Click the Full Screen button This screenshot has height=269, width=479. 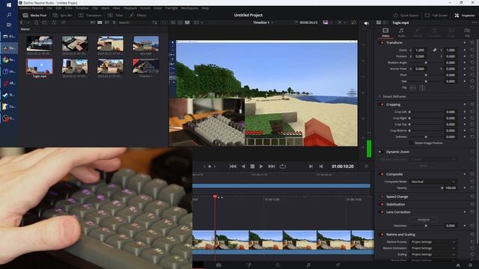point(436,15)
